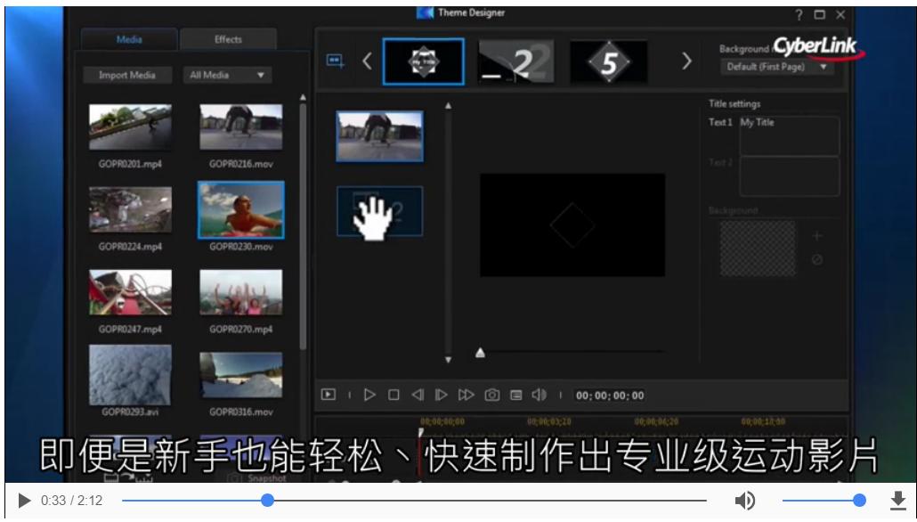
Task: Step to previous frame in preview
Action: pos(418,395)
